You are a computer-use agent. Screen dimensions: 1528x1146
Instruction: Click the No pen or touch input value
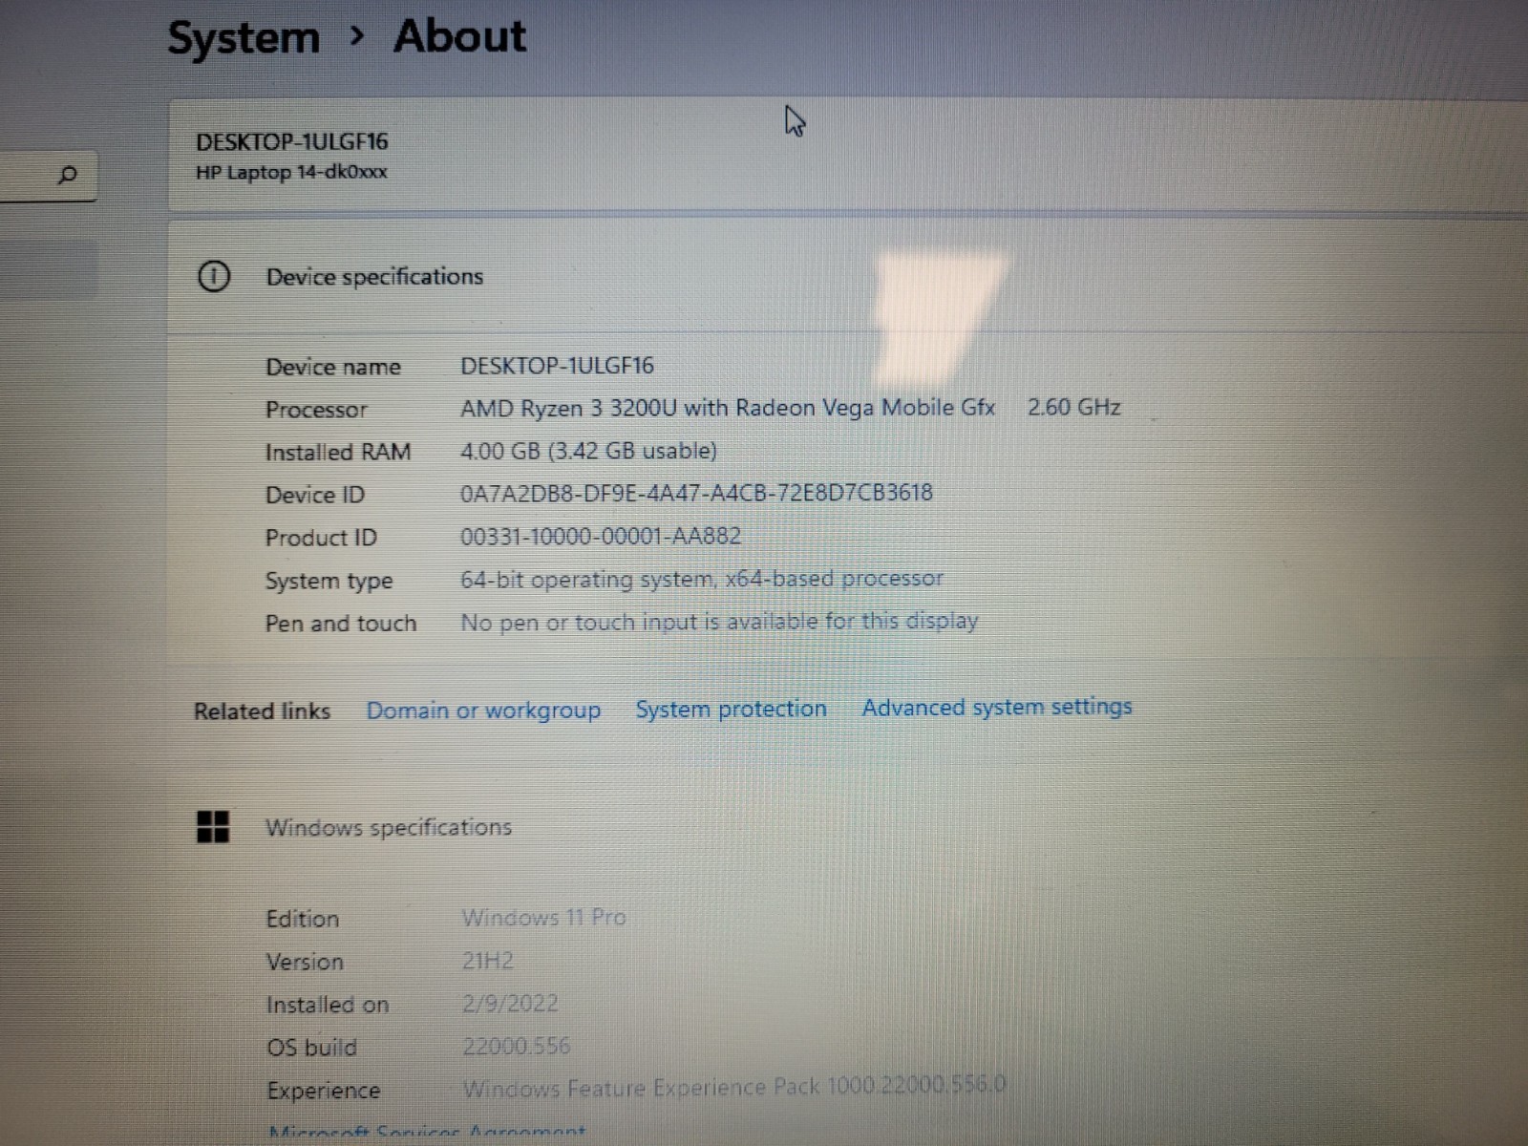pos(719,622)
